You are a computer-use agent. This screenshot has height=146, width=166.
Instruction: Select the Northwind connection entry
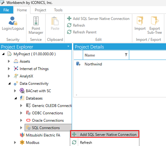tap(93, 64)
